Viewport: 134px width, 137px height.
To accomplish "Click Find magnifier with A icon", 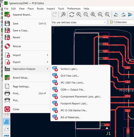I will tap(63, 15).
